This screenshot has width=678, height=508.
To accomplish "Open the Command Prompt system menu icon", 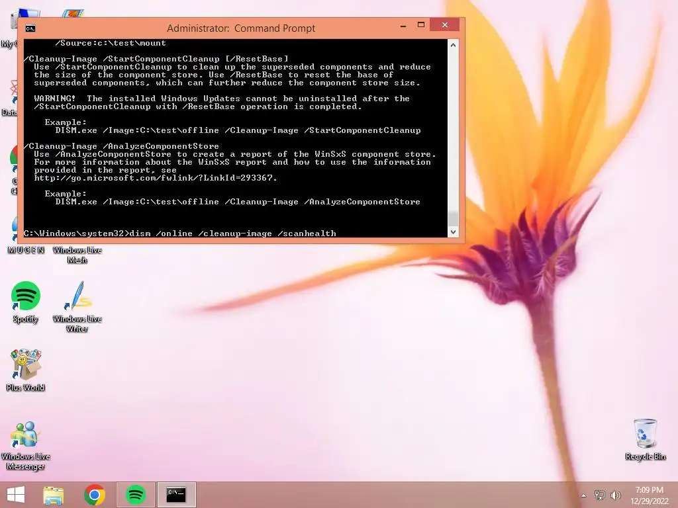I will tap(30, 28).
